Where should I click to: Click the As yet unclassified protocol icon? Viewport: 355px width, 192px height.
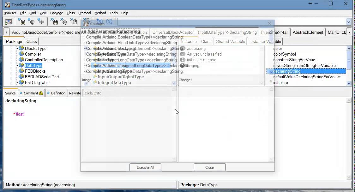pos(183,54)
